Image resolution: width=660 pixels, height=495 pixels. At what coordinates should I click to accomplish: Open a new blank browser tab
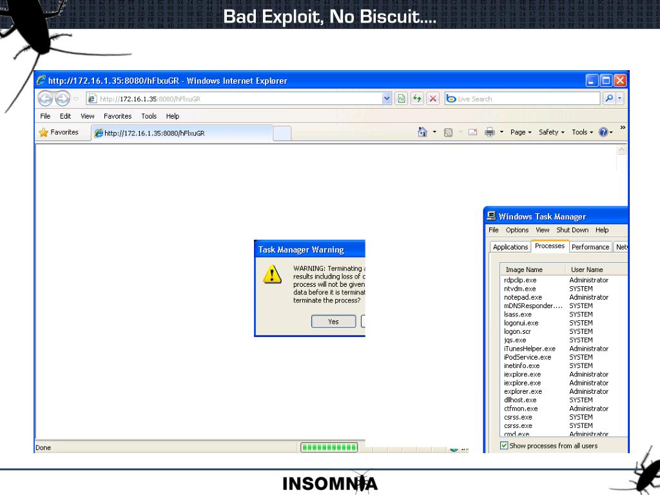point(282,133)
